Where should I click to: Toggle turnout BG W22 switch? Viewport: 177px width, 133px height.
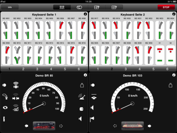tap(149, 31)
